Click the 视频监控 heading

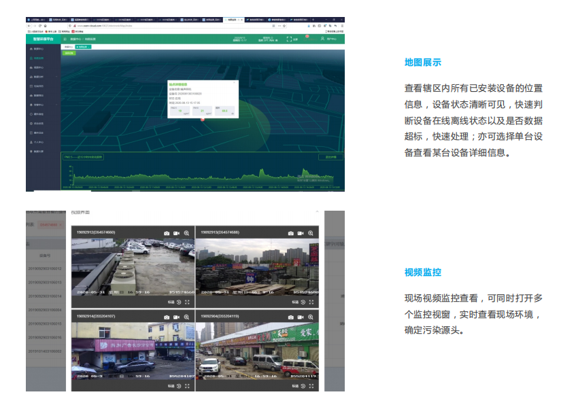click(423, 273)
